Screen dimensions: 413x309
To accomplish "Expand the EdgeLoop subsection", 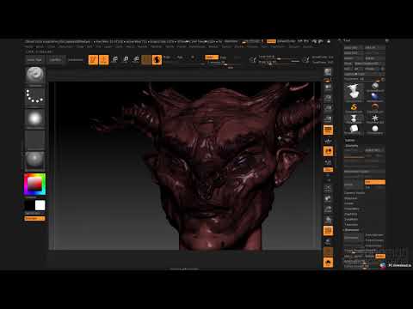I will [x=351, y=198].
